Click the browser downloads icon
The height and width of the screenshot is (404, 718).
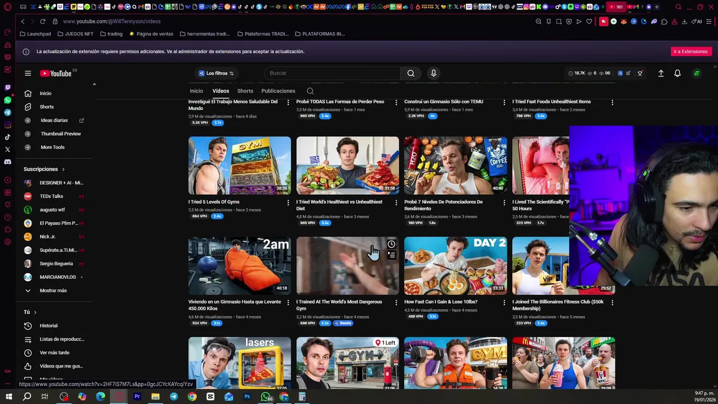click(x=684, y=21)
